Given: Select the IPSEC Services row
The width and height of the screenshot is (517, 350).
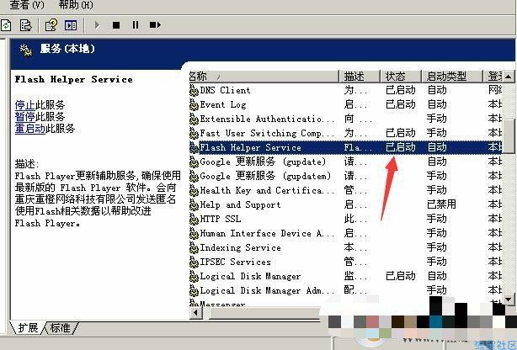Looking at the screenshot, I should (x=345, y=262).
